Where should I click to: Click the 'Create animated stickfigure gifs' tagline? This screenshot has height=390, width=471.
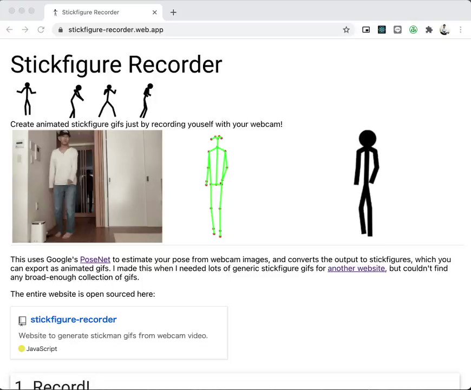146,124
